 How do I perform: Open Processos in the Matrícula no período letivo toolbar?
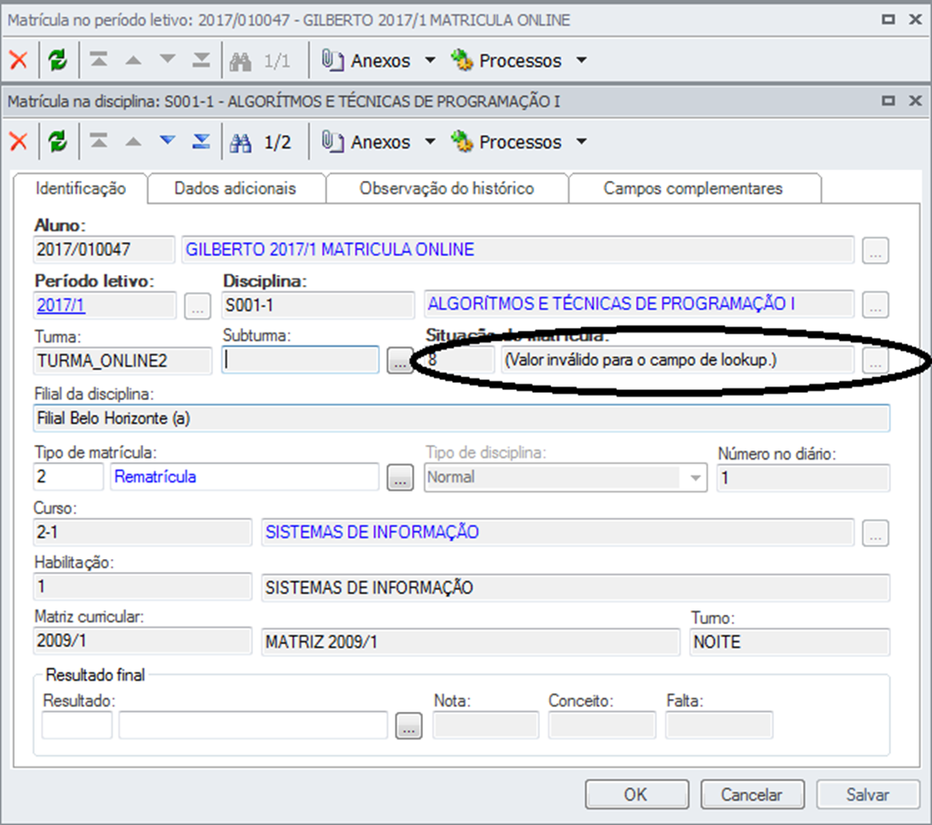coord(506,60)
